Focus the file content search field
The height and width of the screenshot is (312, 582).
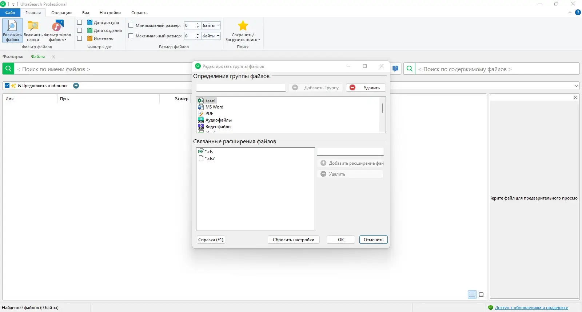tap(497, 69)
